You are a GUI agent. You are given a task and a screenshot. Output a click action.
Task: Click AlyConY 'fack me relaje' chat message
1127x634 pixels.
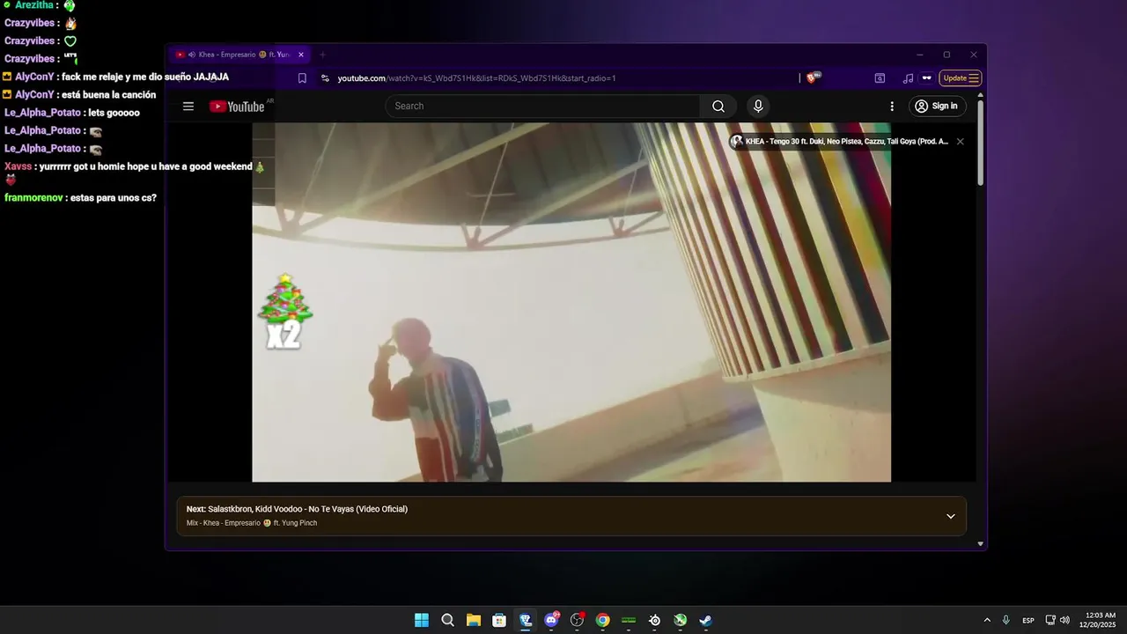click(145, 77)
